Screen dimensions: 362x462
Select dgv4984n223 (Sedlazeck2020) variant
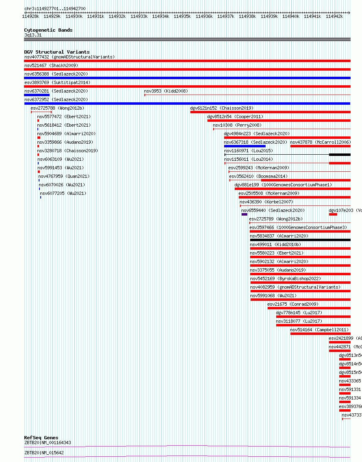click(x=257, y=134)
